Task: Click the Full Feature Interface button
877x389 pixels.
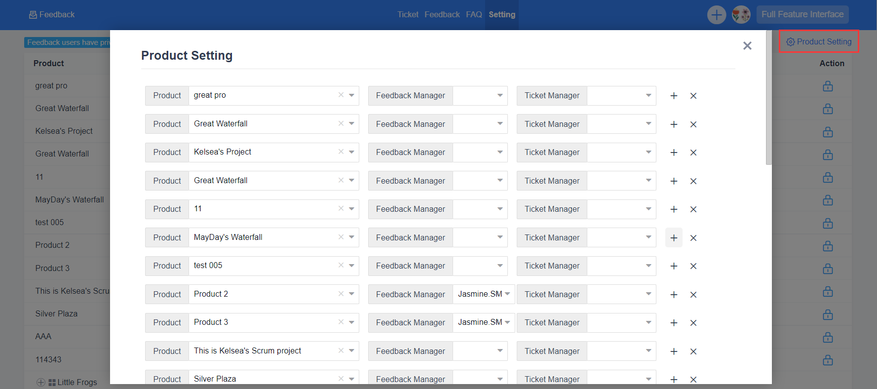Action: coord(802,14)
